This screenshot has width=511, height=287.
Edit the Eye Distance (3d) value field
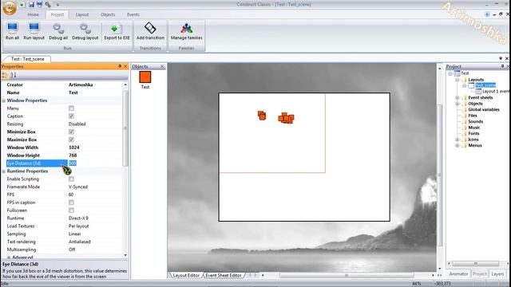[94, 163]
